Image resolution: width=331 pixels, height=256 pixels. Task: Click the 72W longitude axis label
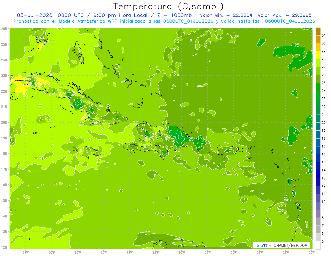click(156, 252)
